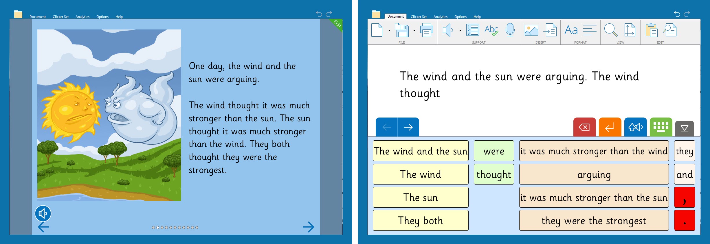Select the second page indicator dot
The image size is (710, 244).
(x=158, y=228)
